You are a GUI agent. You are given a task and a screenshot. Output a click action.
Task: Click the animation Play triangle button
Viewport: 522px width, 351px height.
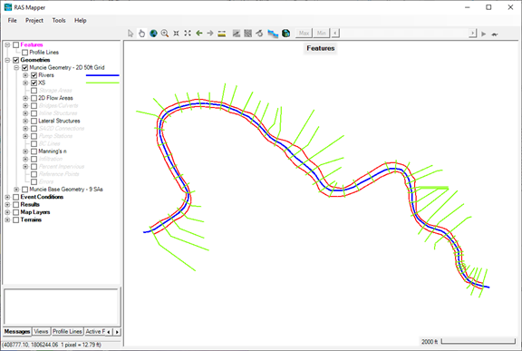484,34
